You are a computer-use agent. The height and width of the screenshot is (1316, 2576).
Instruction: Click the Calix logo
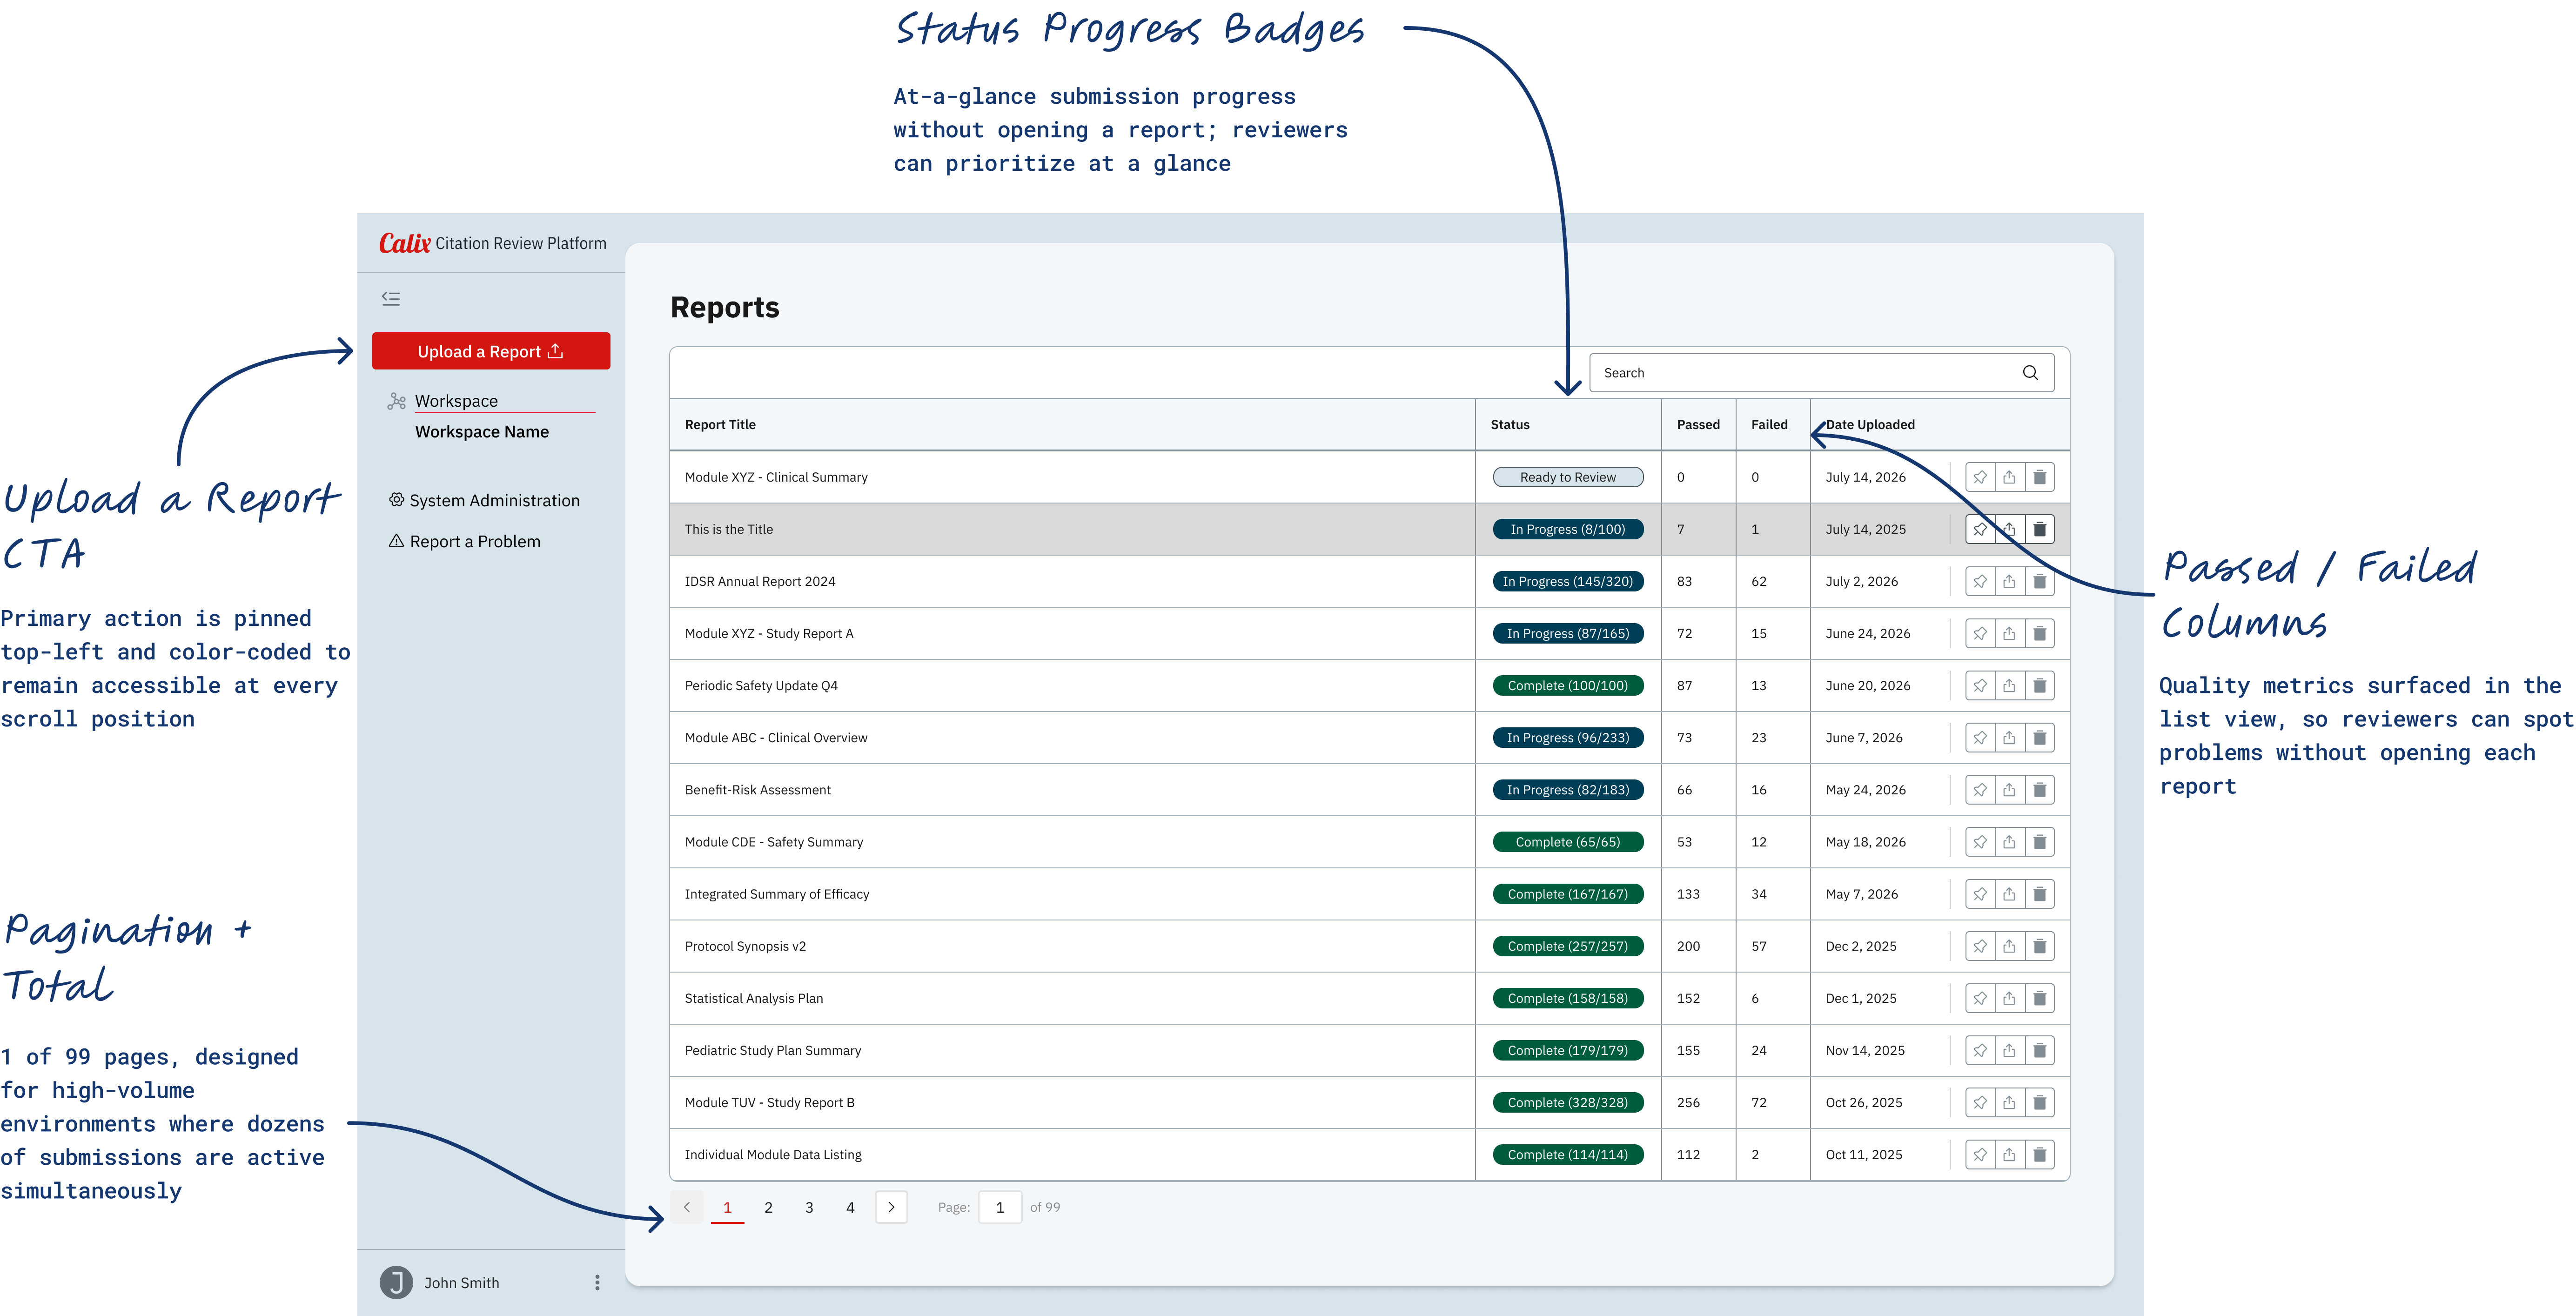click(x=405, y=243)
